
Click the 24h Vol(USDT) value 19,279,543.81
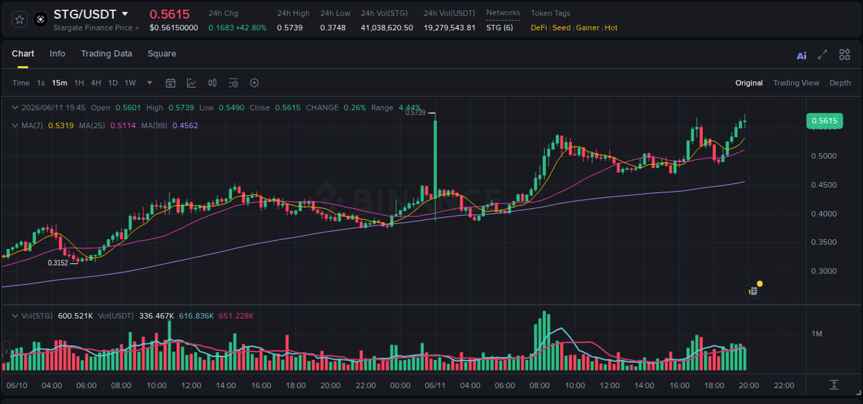(x=449, y=28)
